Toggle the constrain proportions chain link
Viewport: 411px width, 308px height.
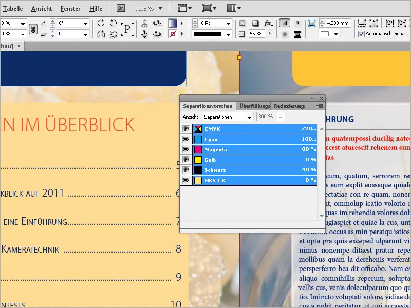(x=33, y=29)
